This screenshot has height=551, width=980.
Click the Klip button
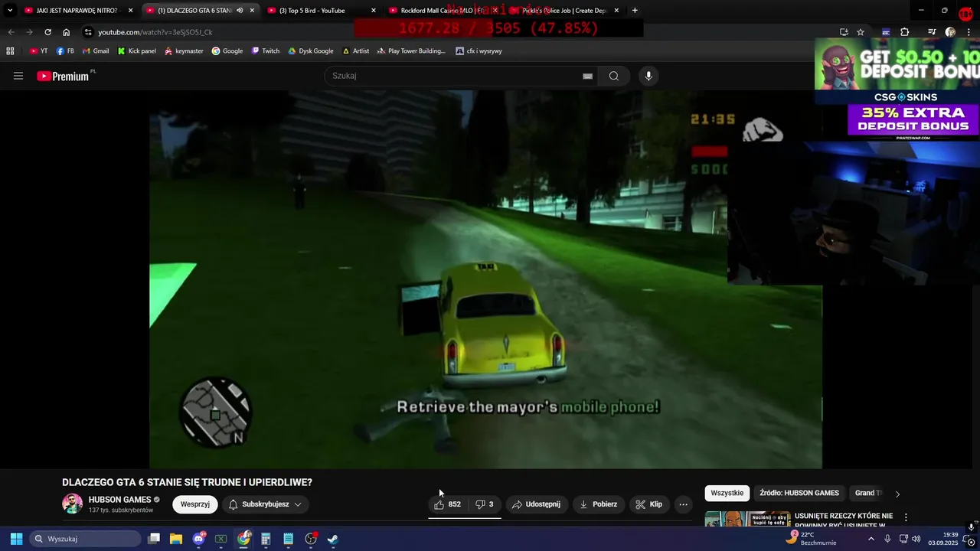click(x=649, y=504)
